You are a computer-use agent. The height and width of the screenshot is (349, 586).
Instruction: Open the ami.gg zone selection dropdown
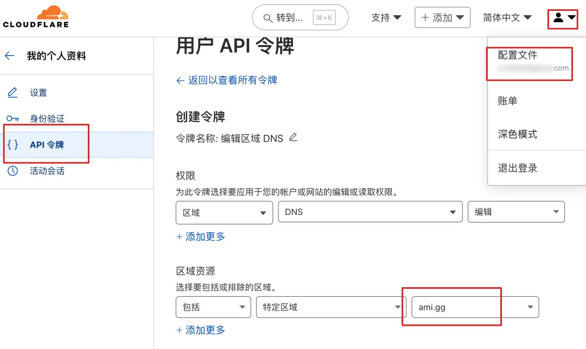pos(475,307)
